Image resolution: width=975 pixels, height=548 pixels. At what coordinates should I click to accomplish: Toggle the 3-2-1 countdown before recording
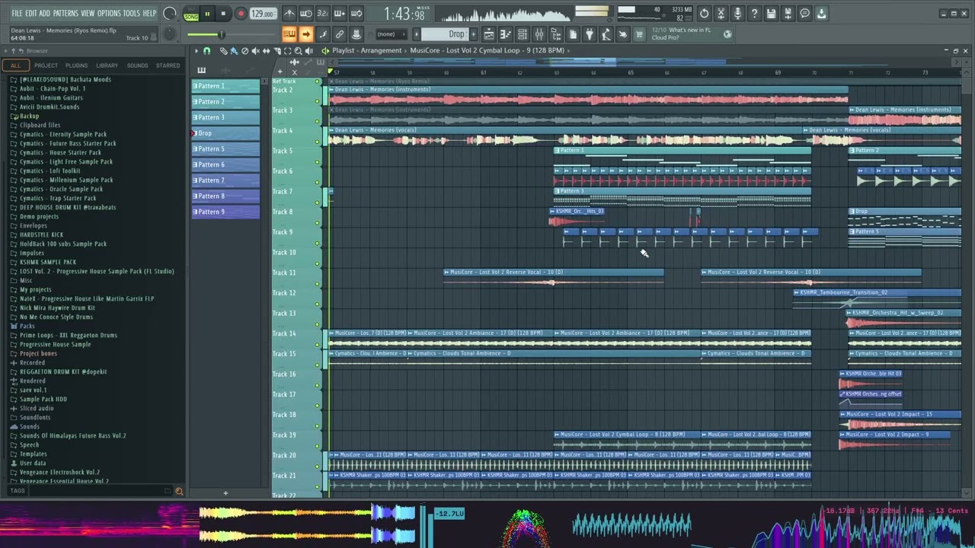323,14
